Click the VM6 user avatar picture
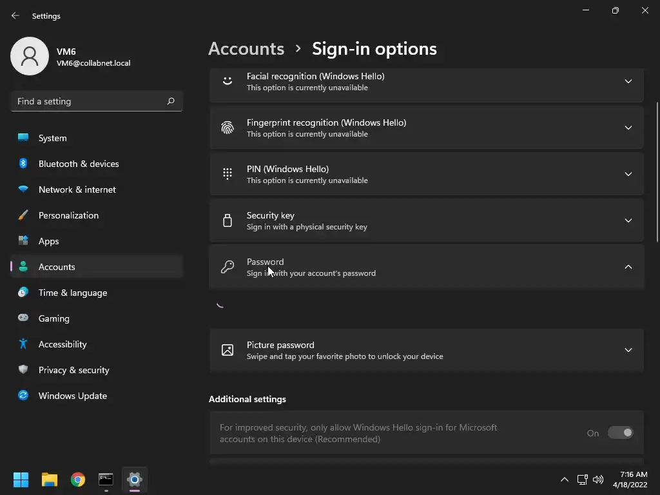660x495 pixels. click(x=30, y=56)
